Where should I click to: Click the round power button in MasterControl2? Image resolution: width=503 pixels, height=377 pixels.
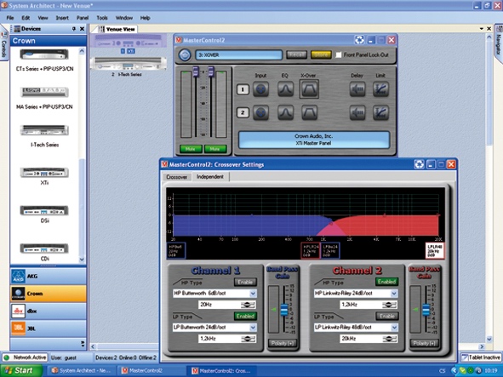185,54
